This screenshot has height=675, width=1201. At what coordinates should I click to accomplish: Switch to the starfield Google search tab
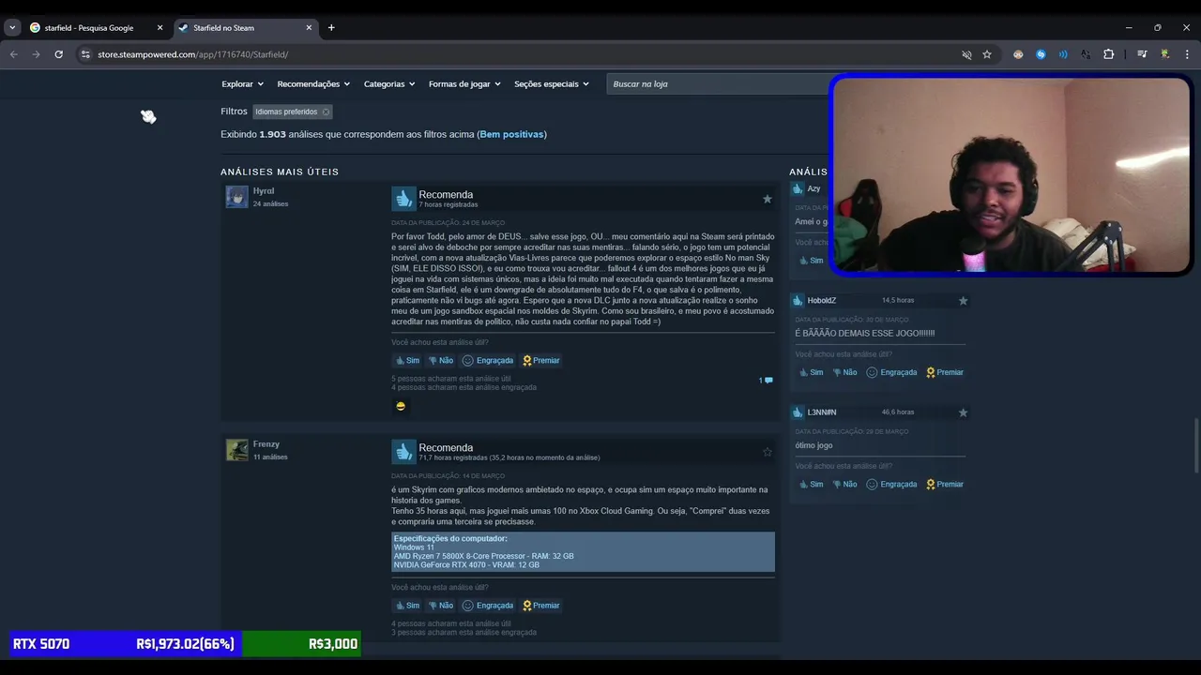(x=89, y=28)
